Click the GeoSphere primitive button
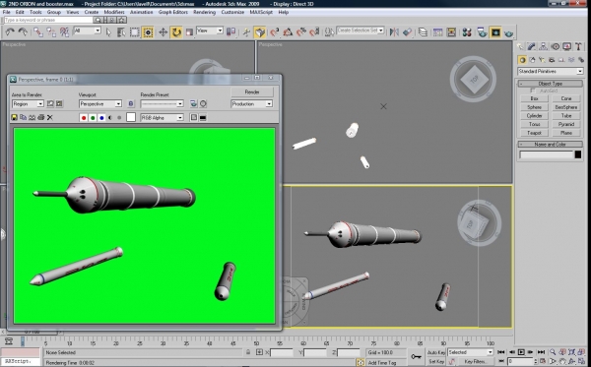The image size is (591, 367). 566,107
